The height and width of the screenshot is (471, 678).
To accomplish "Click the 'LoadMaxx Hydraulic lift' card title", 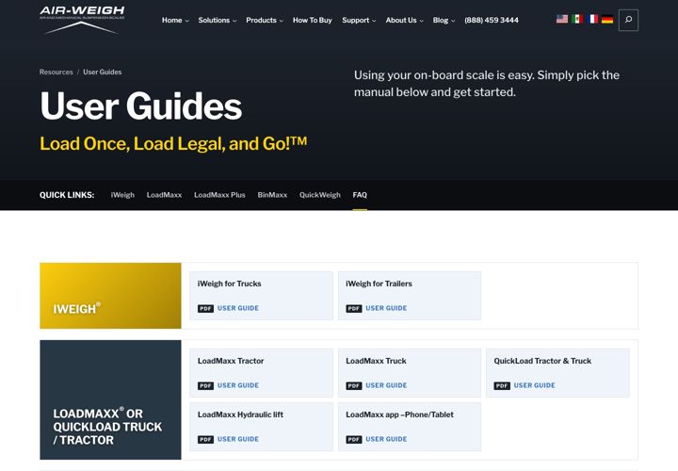I will [x=240, y=414].
